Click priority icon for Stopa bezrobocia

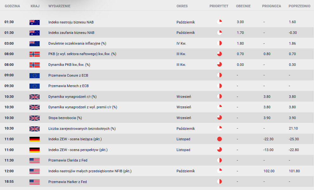219,117
